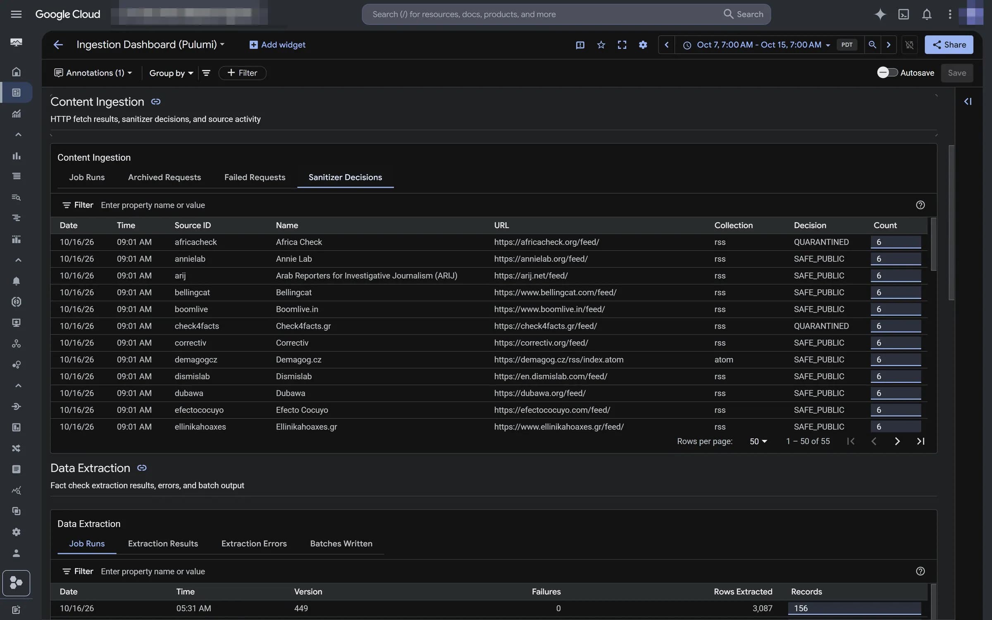
Task: Open Dashboards in the left sidebar
Action: [16, 92]
